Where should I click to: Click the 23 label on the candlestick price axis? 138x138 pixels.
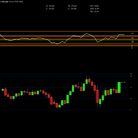coord(131,74)
